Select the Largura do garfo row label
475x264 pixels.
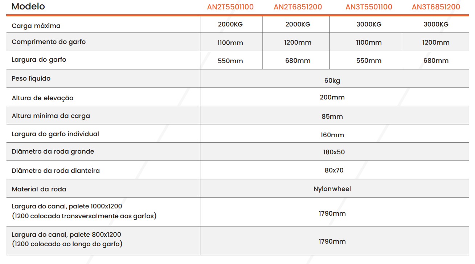point(39,60)
